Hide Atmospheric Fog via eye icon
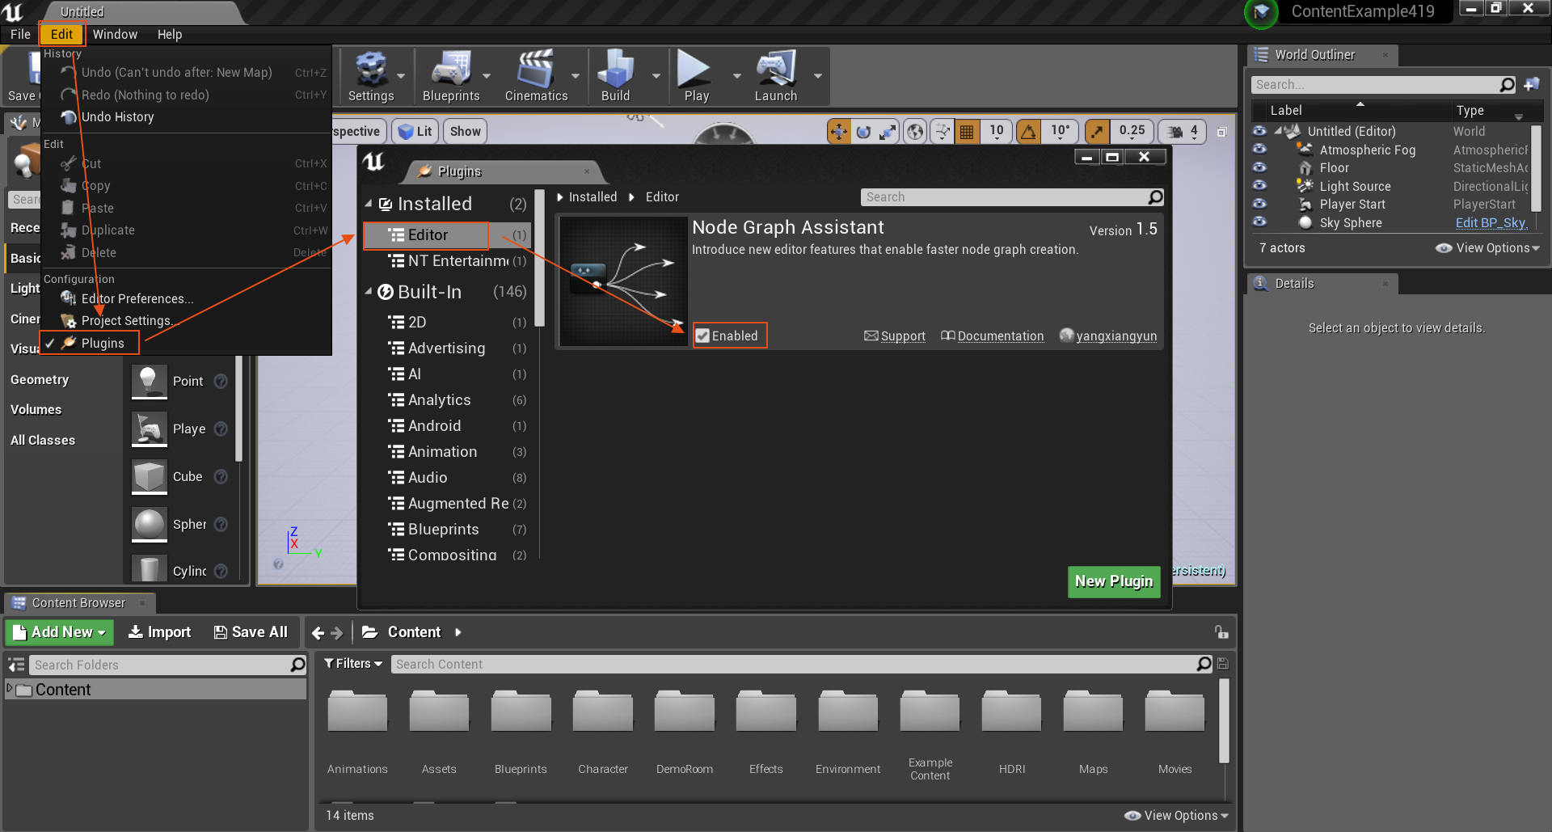Image resolution: width=1552 pixels, height=832 pixels. [x=1259, y=150]
